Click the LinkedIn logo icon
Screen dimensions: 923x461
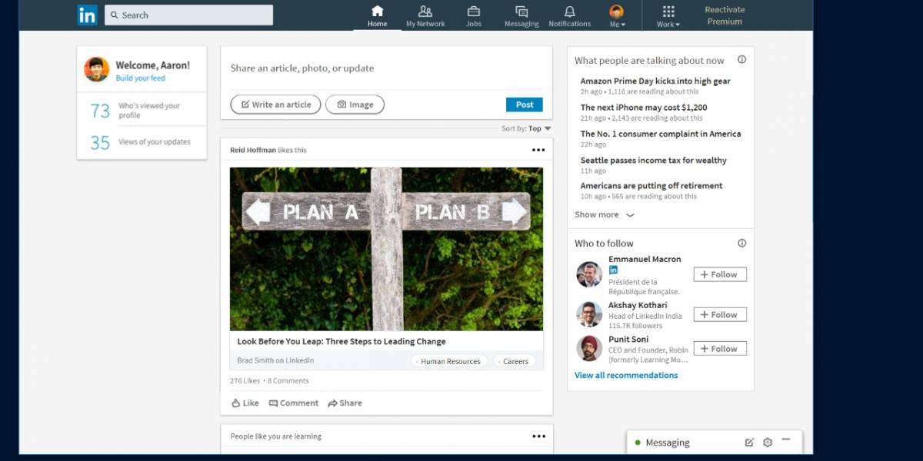(x=87, y=15)
